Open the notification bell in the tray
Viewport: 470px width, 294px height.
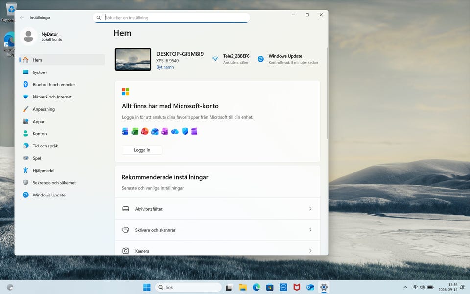[x=463, y=287]
